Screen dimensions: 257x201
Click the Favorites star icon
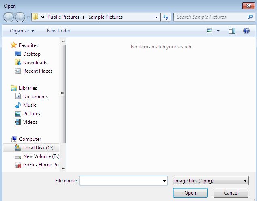click(x=14, y=45)
